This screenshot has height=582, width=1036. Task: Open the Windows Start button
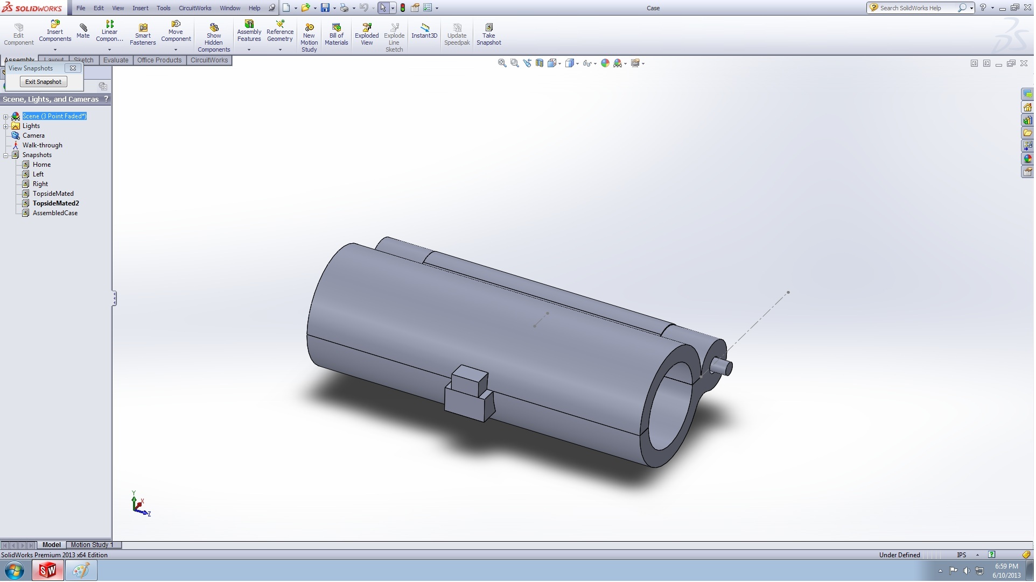tap(15, 571)
